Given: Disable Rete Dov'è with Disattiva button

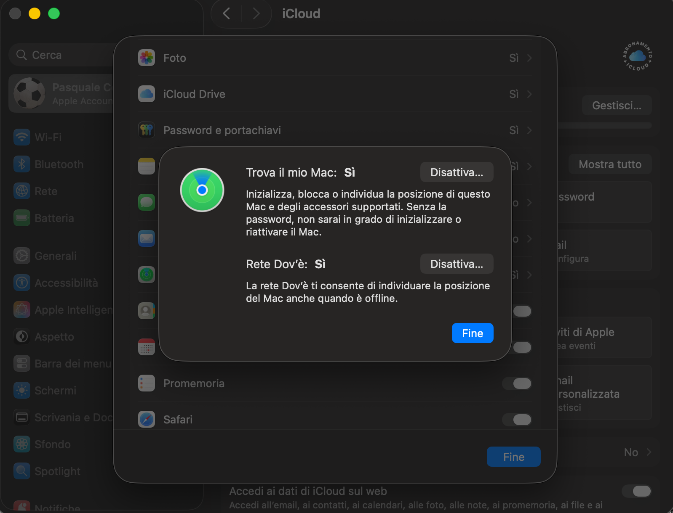Looking at the screenshot, I should point(457,264).
